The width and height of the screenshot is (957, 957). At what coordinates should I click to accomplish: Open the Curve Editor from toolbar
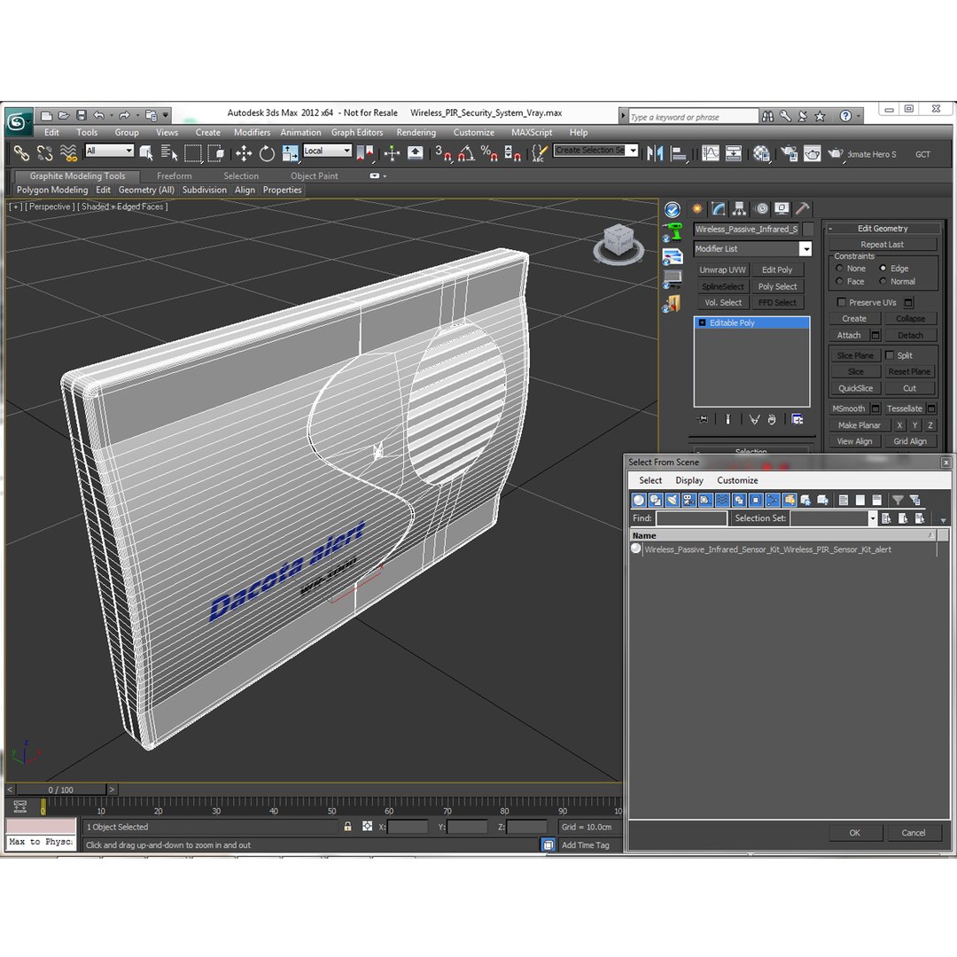711,153
